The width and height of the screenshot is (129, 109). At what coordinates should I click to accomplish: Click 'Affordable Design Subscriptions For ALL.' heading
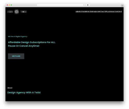coord(32,42)
